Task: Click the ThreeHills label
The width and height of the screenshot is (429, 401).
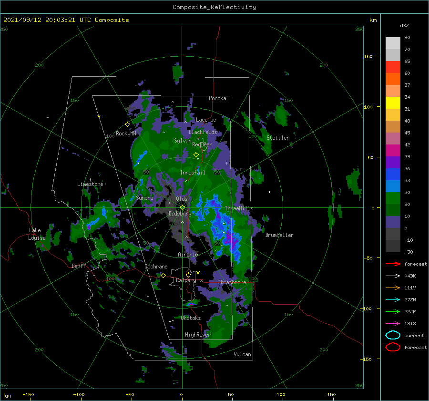Action: point(239,208)
